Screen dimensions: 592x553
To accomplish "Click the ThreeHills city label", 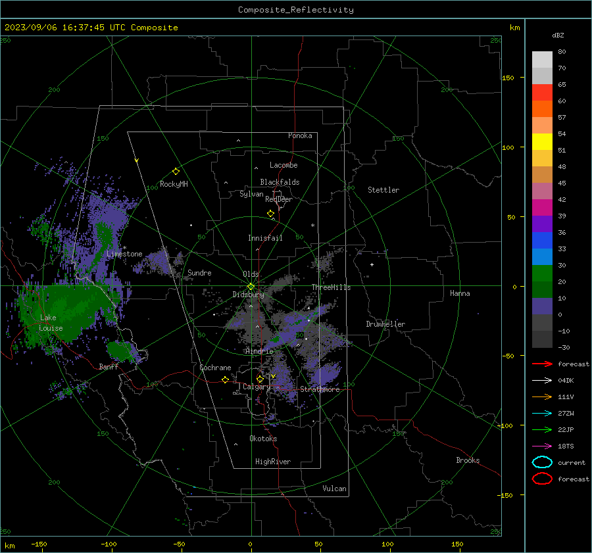I will coord(331,287).
